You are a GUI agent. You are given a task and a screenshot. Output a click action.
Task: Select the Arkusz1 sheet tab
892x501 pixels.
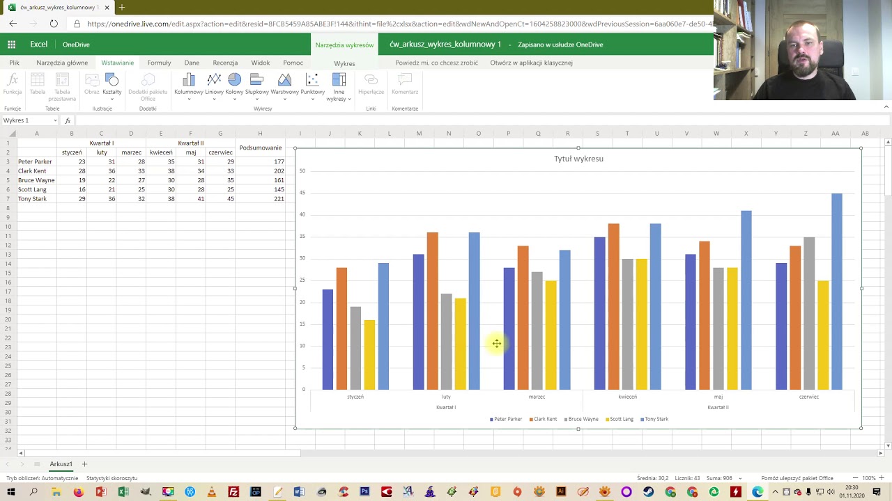tap(61, 464)
